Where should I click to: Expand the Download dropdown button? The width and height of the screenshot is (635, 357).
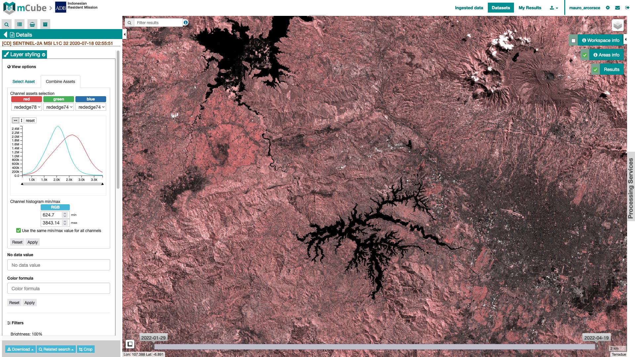pos(20,349)
